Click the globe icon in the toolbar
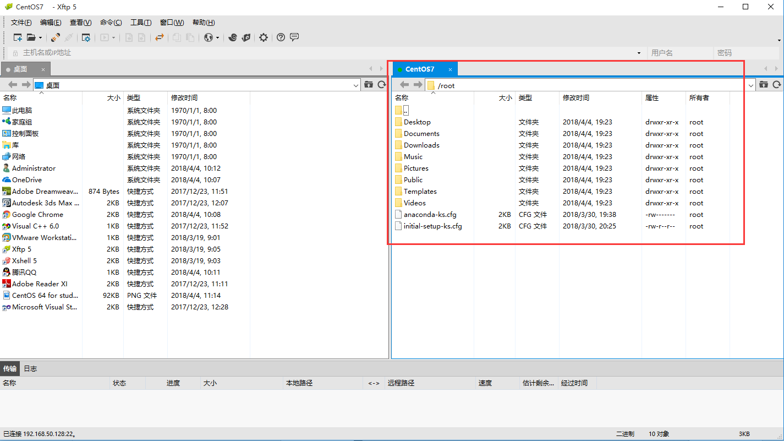The height and width of the screenshot is (441, 784). [x=208, y=37]
